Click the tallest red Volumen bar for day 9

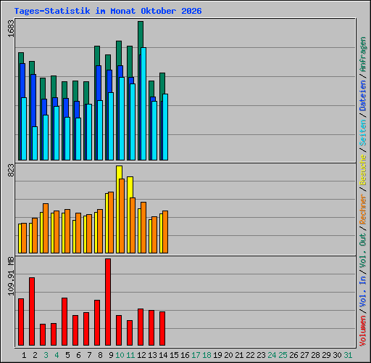point(108,302)
